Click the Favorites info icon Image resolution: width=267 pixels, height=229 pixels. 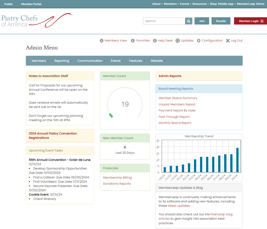point(133,41)
